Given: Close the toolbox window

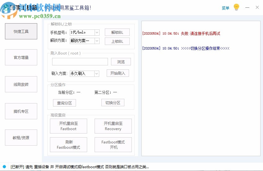Looking at the screenshot, I should (x=257, y=7).
